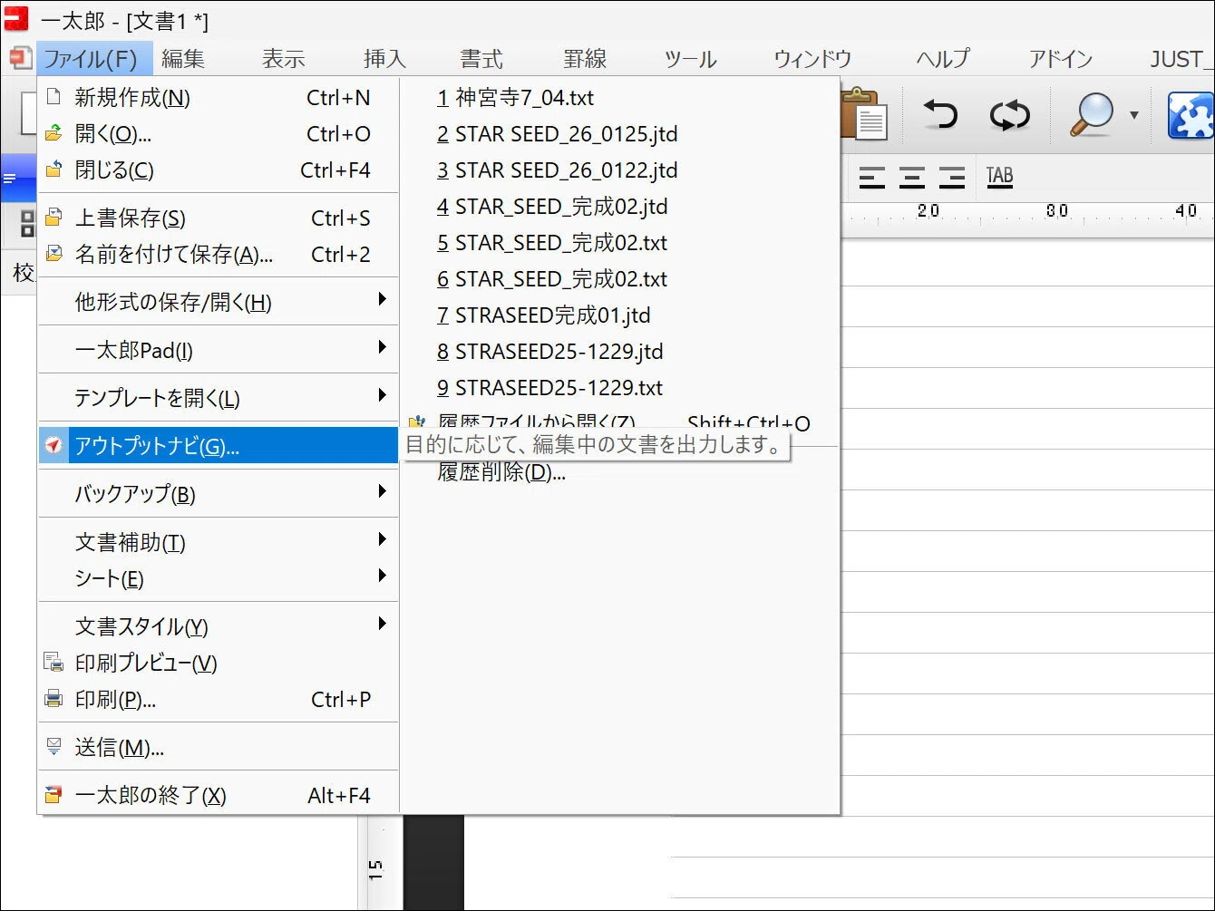
Task: Select 新規作成(N) menu entry
Action: (219, 97)
